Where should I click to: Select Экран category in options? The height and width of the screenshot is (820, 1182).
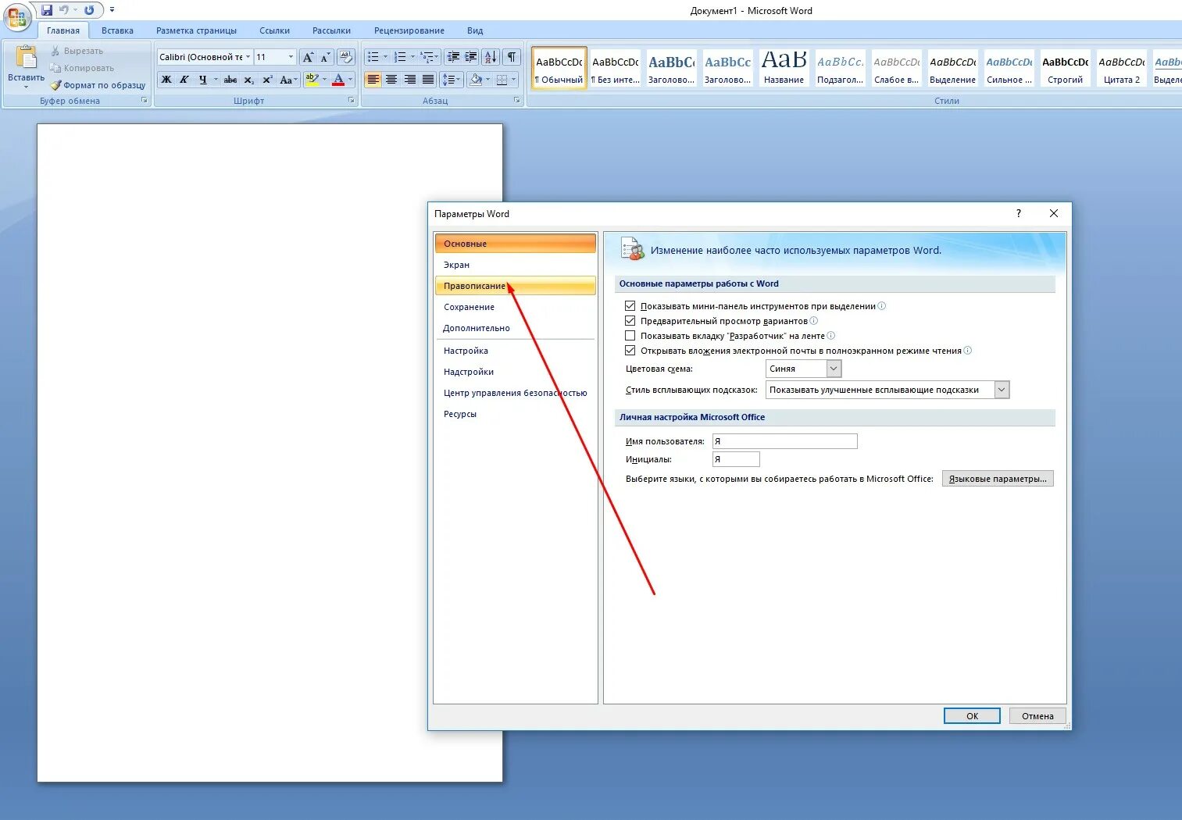pos(515,265)
